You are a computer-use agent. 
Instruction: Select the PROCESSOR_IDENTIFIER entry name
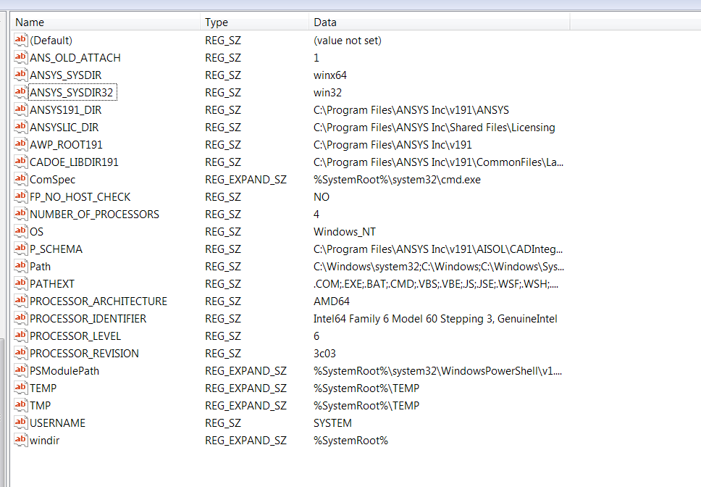88,319
